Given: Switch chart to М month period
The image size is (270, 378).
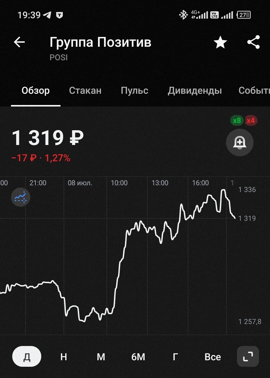Looking at the screenshot, I should pyautogui.click(x=101, y=357).
